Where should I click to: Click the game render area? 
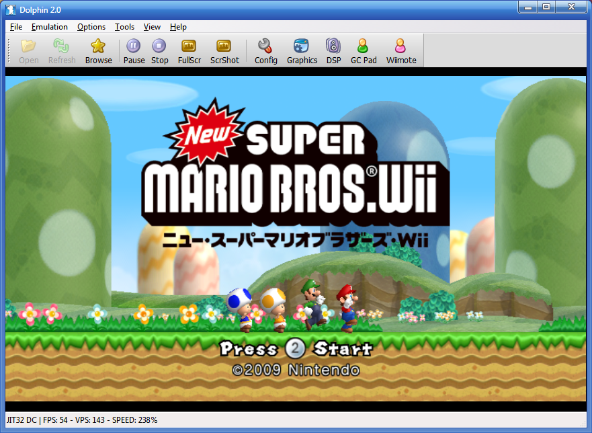296,239
